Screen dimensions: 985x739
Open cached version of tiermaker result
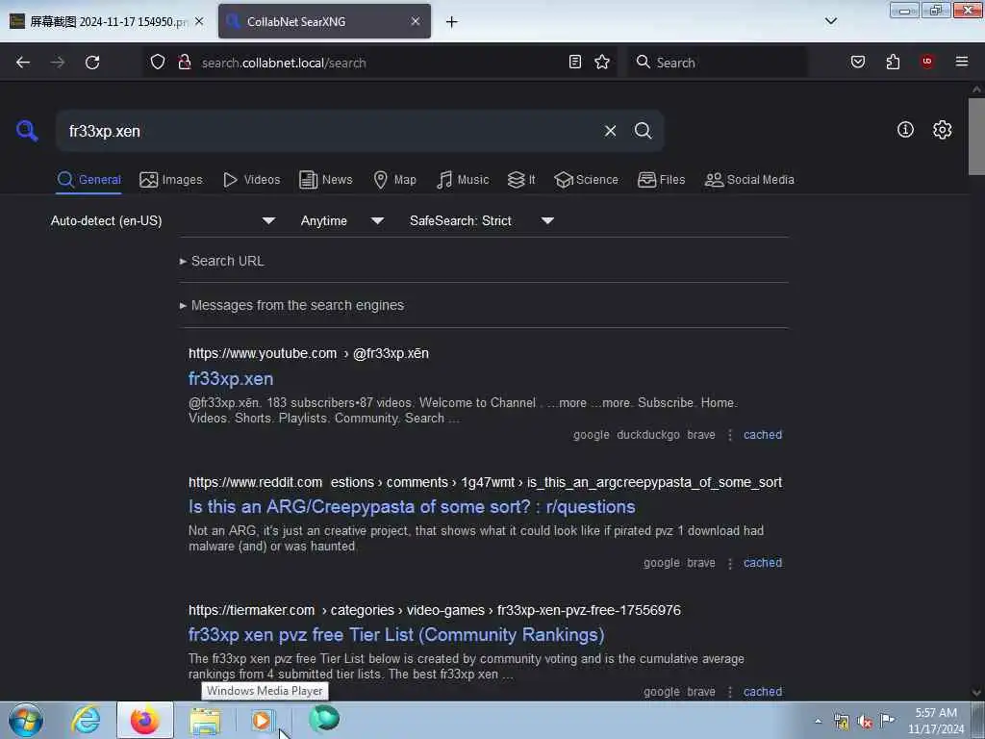click(763, 692)
